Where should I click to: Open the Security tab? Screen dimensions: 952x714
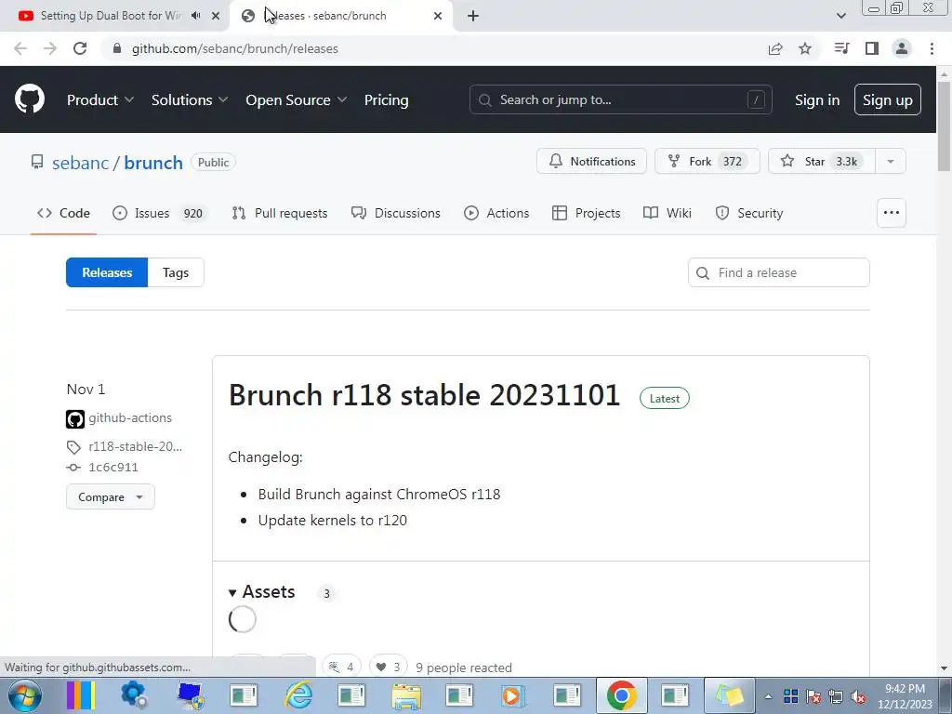pyautogui.click(x=749, y=213)
